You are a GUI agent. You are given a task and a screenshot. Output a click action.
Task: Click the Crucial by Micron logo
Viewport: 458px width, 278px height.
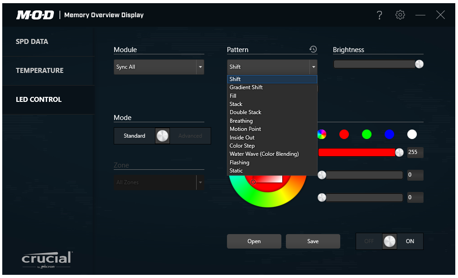[47, 259]
